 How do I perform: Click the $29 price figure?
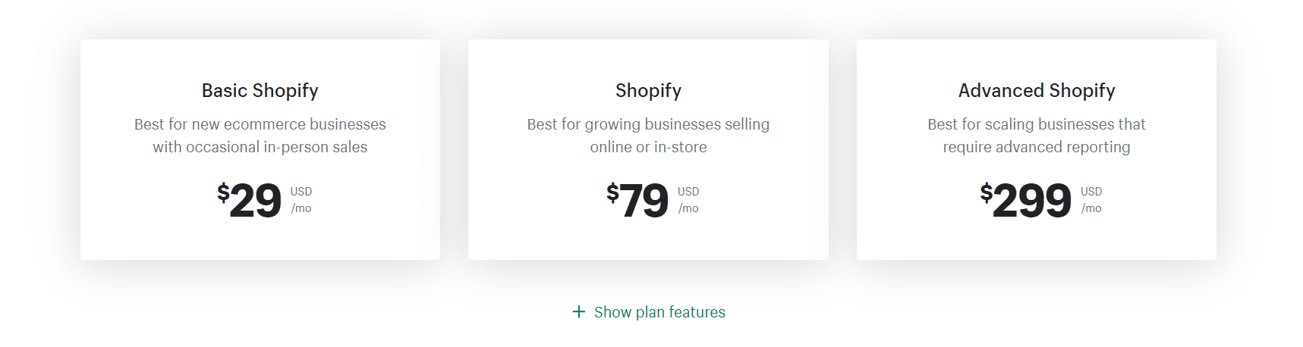pos(256,201)
